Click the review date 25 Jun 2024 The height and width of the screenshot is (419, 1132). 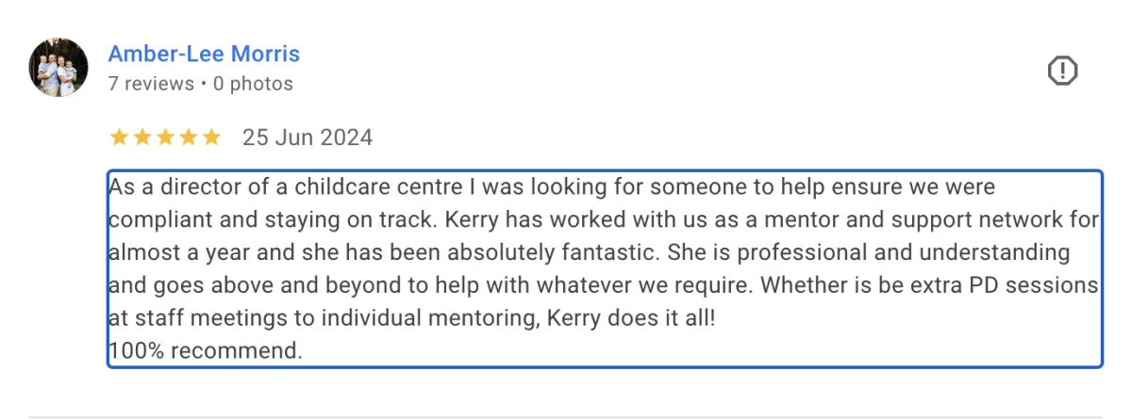tap(308, 137)
